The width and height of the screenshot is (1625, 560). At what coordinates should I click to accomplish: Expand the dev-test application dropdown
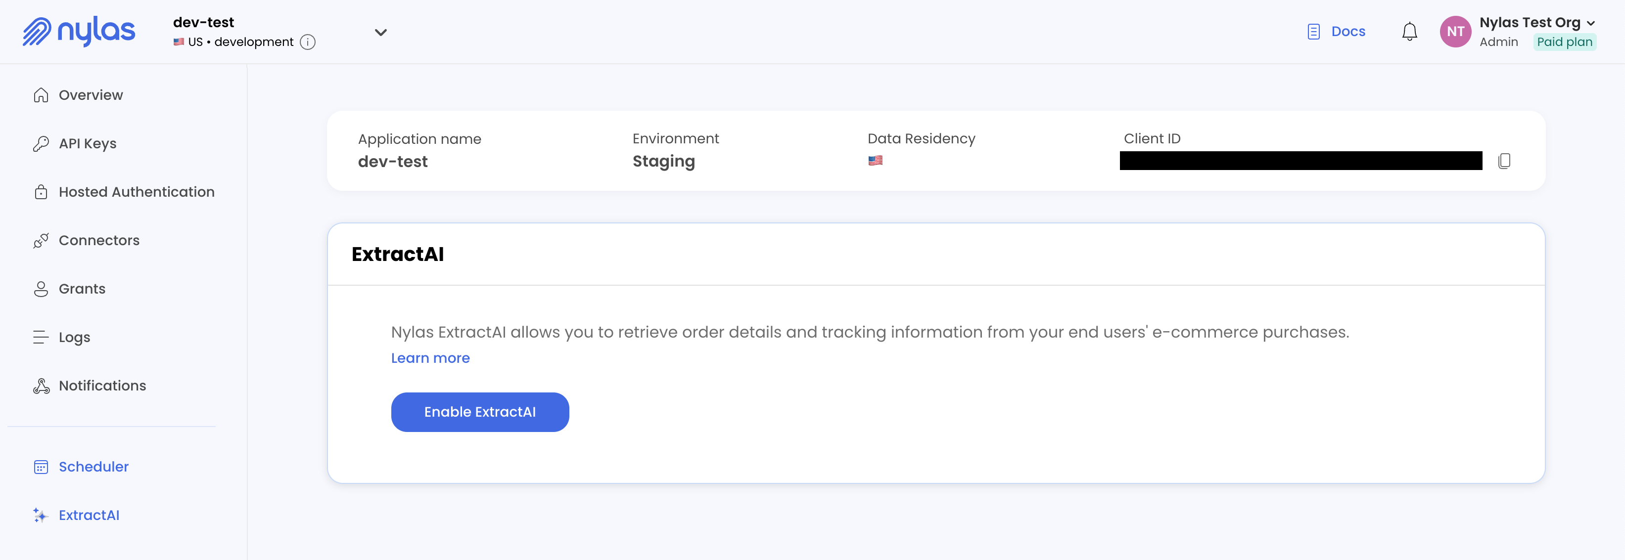point(380,32)
